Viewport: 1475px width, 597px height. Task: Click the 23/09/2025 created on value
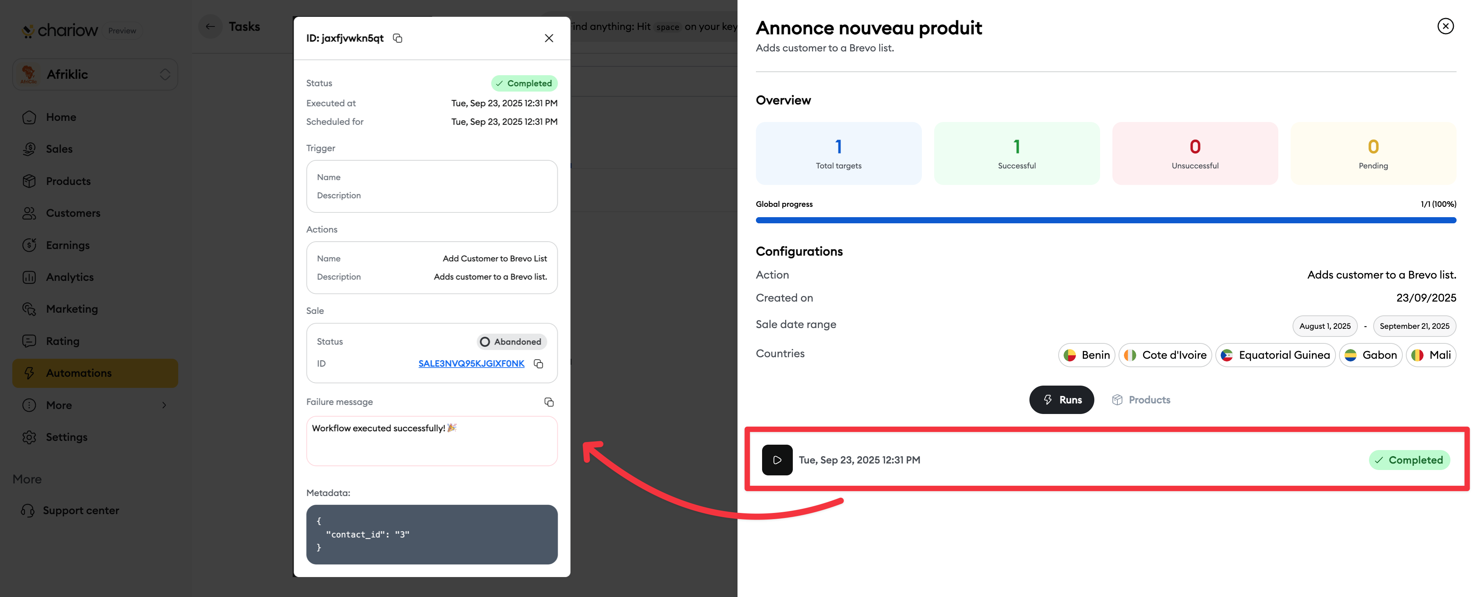pyautogui.click(x=1426, y=298)
